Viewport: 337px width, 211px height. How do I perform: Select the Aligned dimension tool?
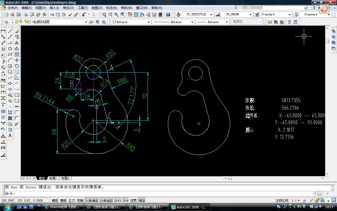[x=3, y=37]
